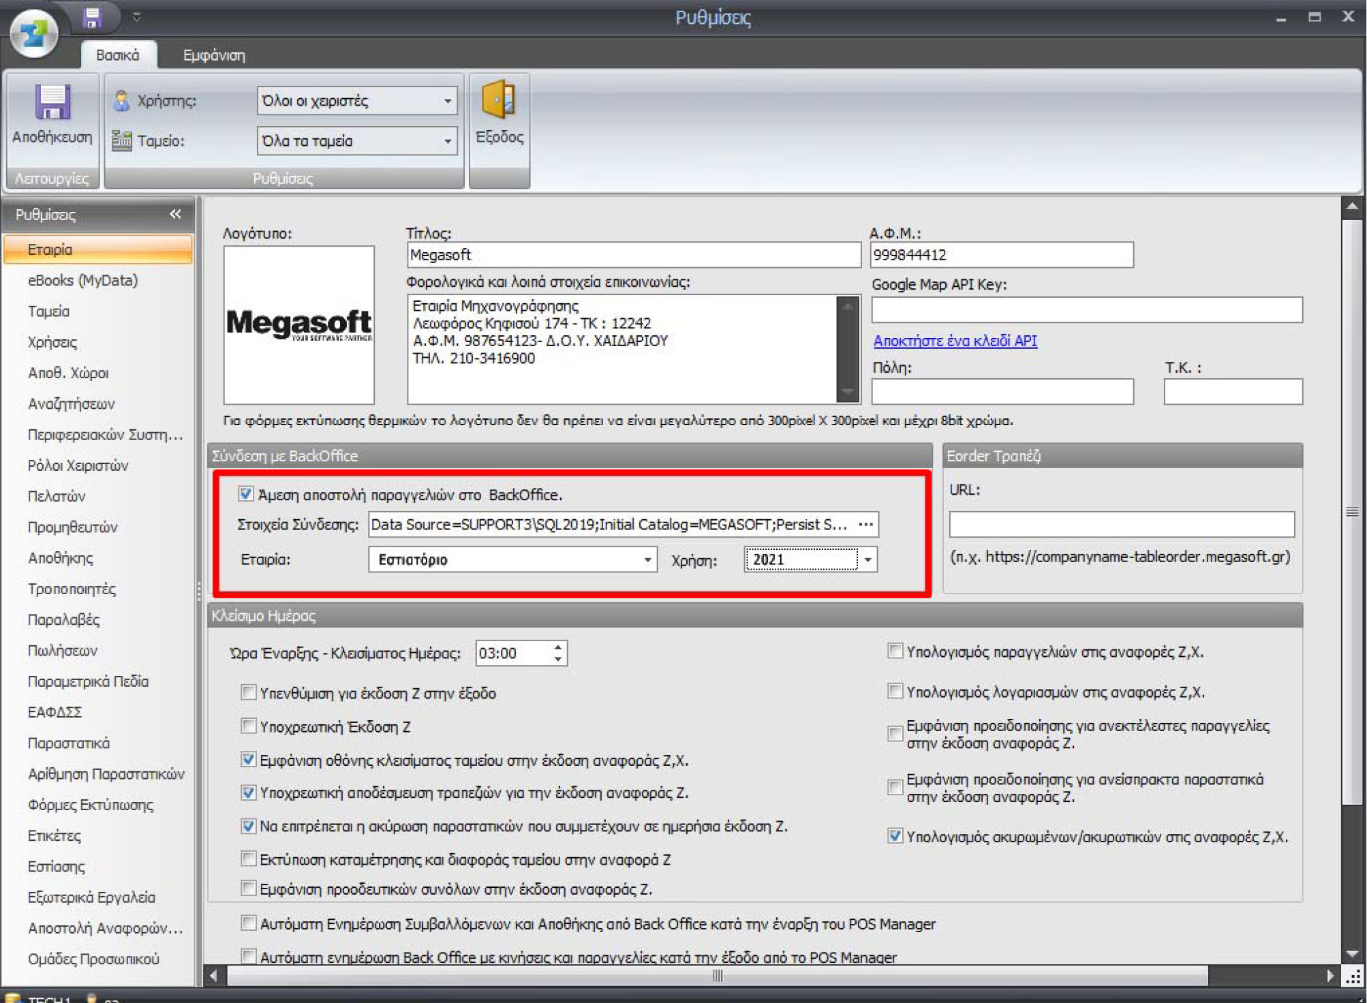Click the quick-access save icon in title bar
Viewport: 1367px width, 1003px height.
[92, 17]
